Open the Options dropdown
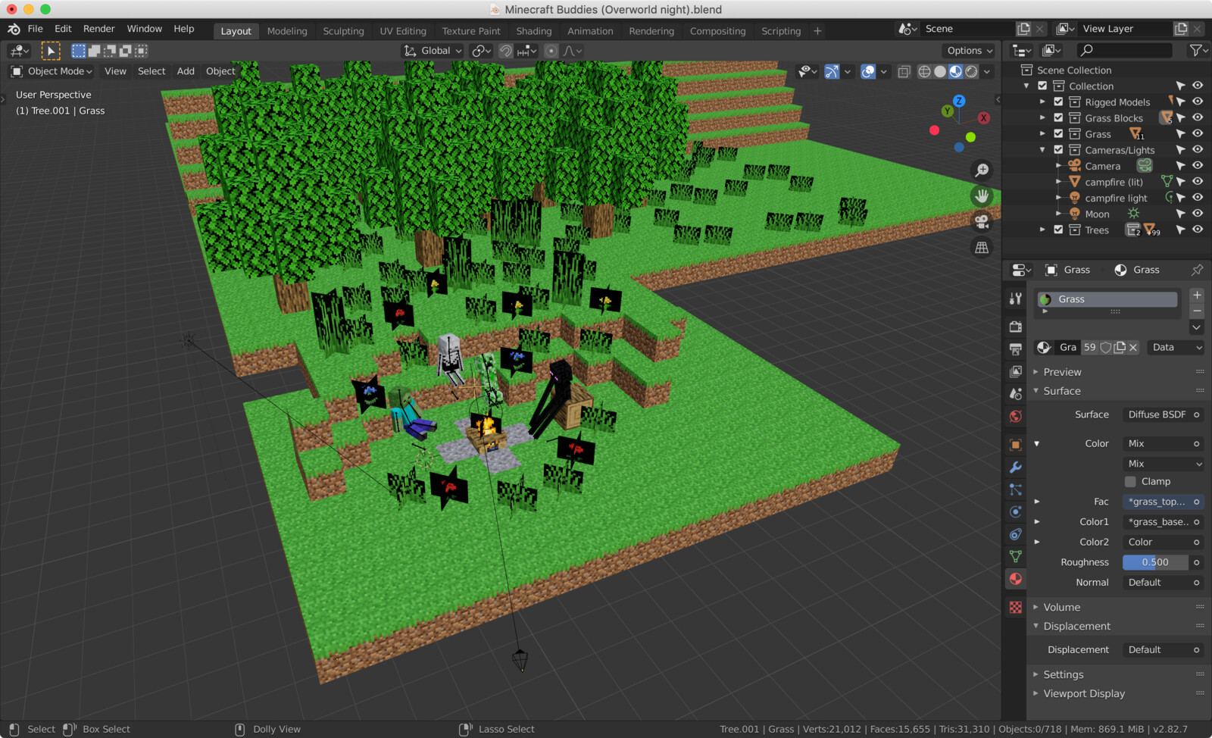Viewport: 1212px width, 738px height. click(x=969, y=51)
